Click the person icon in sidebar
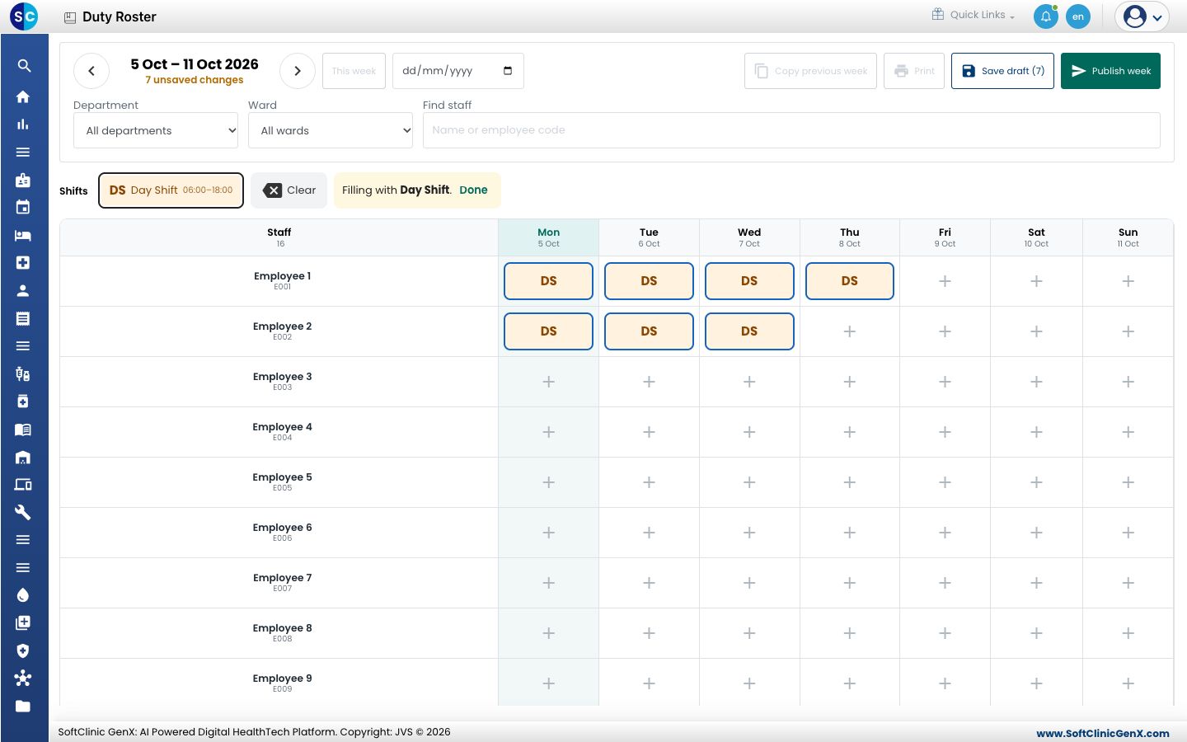The width and height of the screenshot is (1187, 742). coord(23,290)
